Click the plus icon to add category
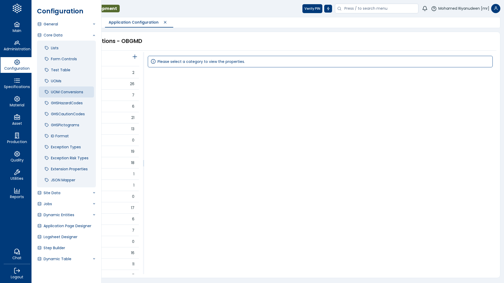 tap(135, 57)
